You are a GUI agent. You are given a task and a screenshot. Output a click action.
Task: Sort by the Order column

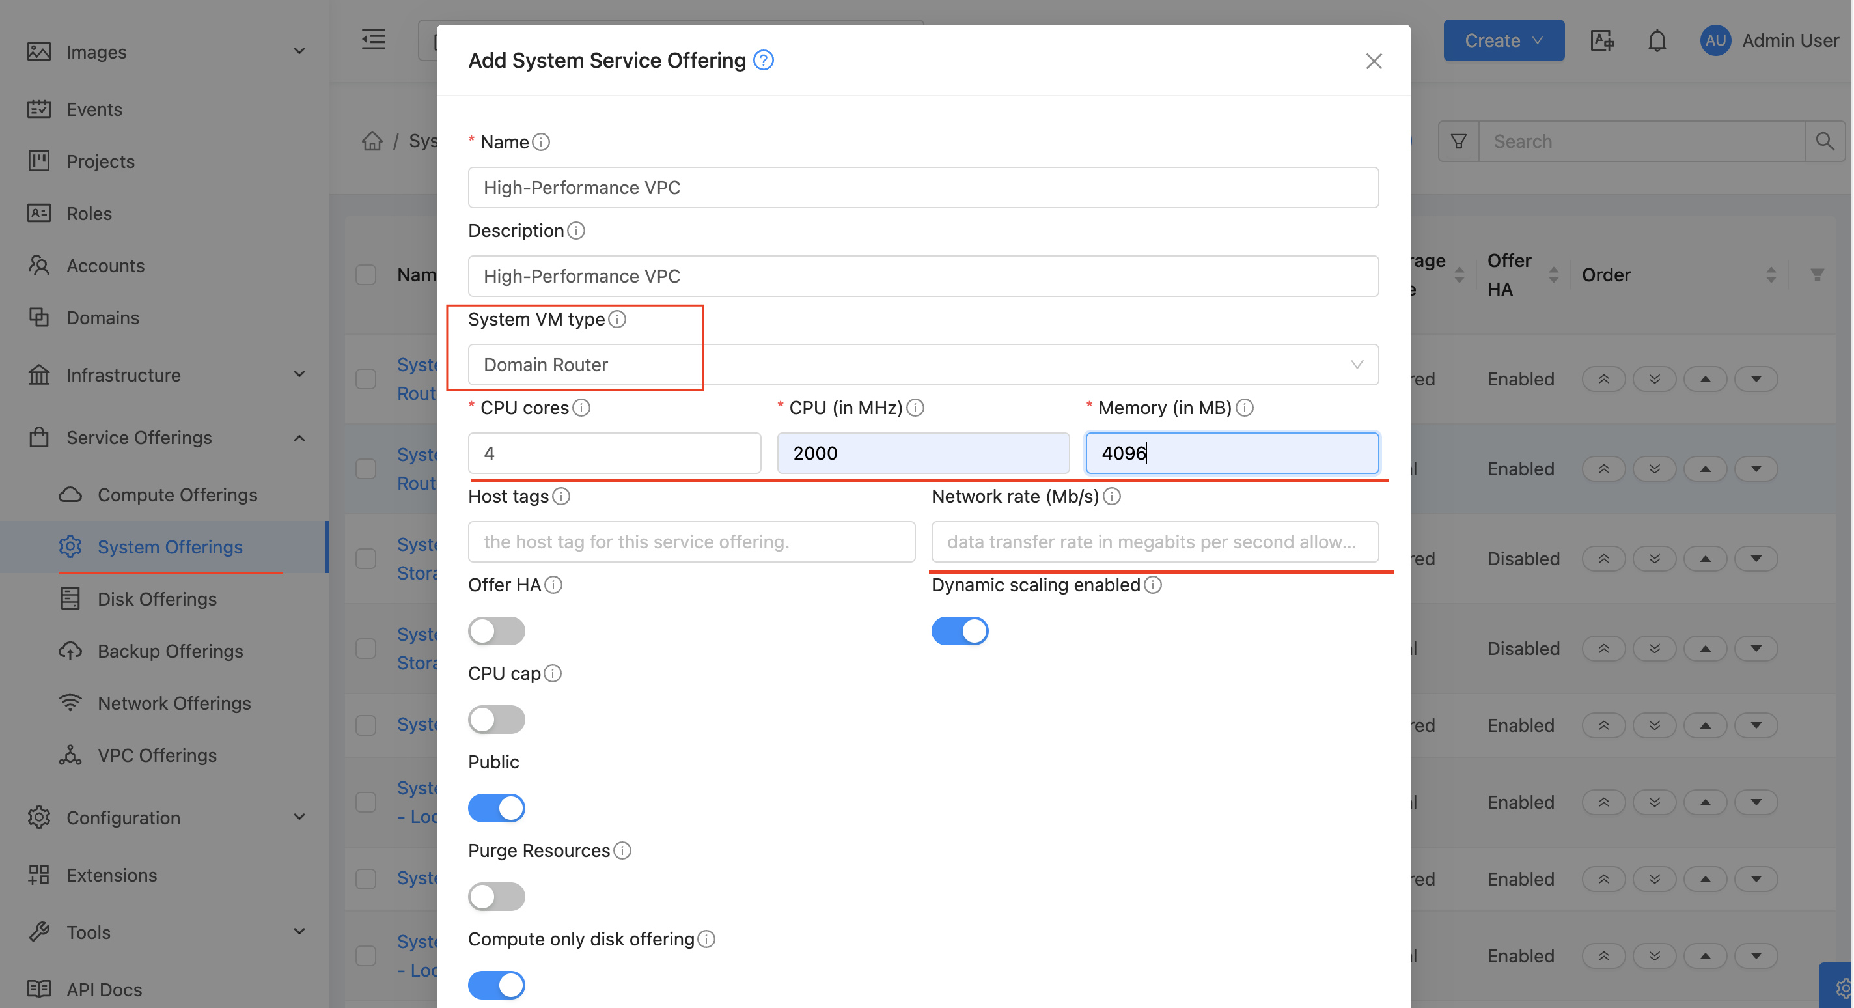point(1771,274)
